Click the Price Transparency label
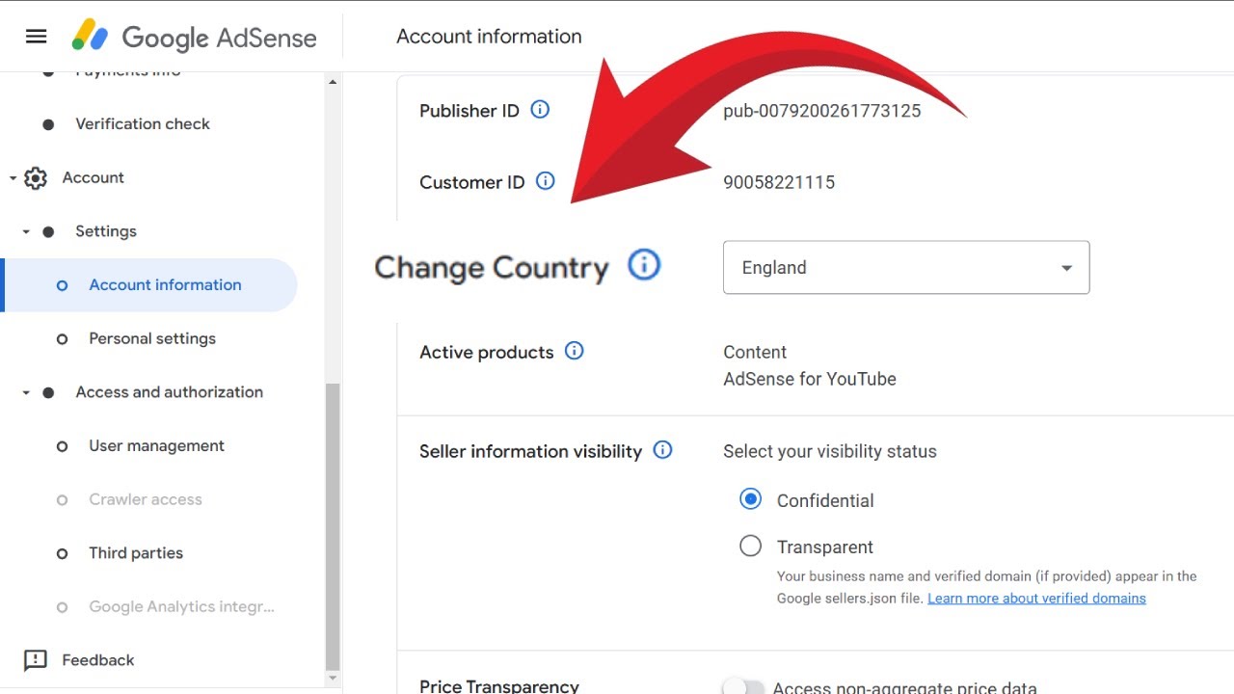1234x694 pixels. point(499,686)
